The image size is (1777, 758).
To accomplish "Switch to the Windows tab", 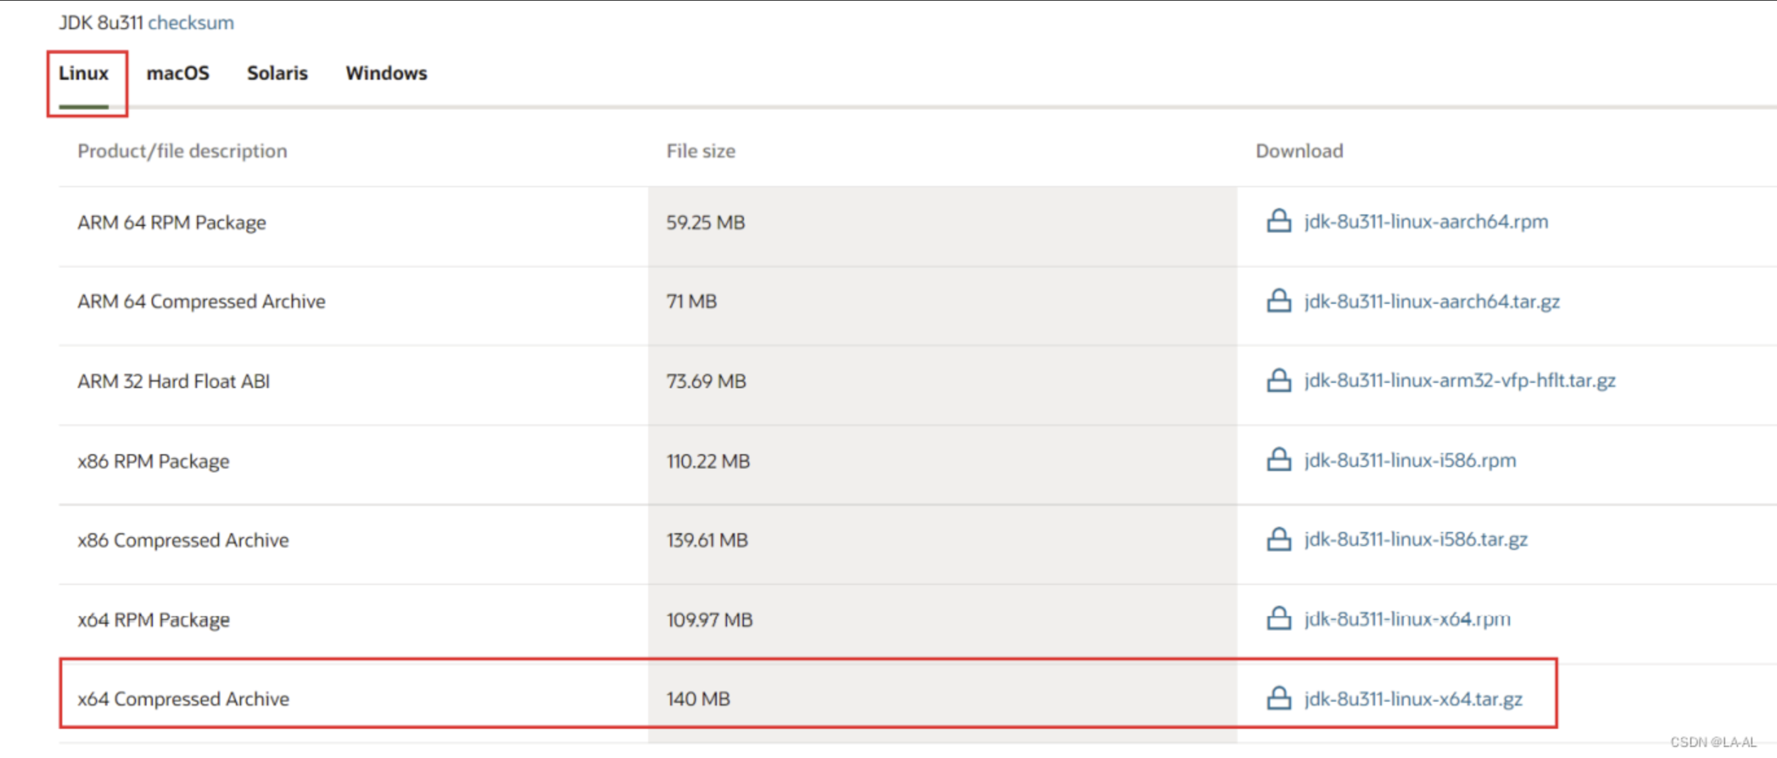I will tap(386, 73).
